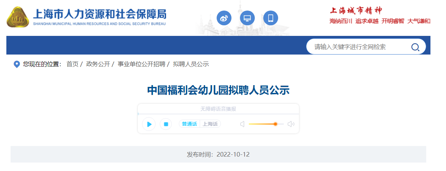
Task: Open 拟聘人员公示 breadcrumb link
Action: (191, 64)
